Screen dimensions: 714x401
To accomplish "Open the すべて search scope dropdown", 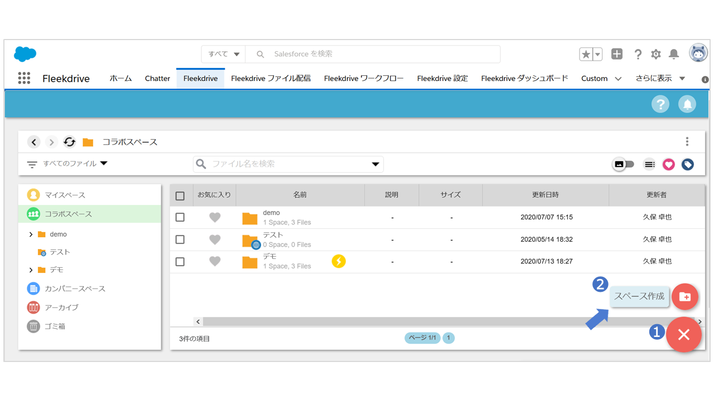I will point(223,54).
